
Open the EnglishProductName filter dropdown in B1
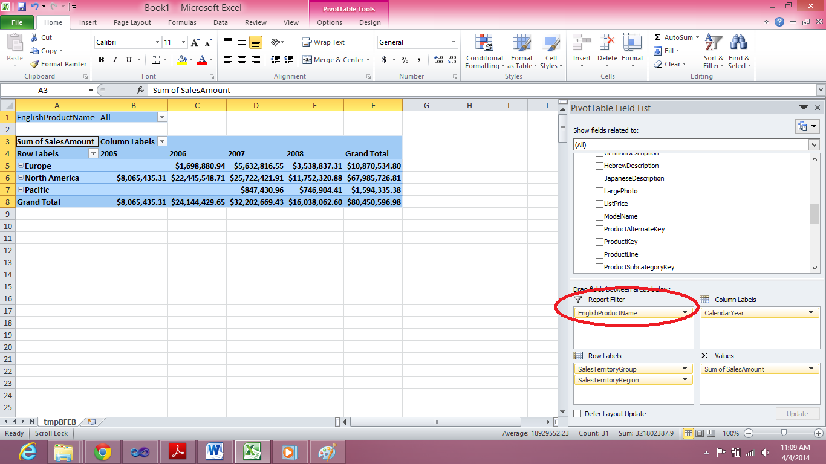pos(162,117)
